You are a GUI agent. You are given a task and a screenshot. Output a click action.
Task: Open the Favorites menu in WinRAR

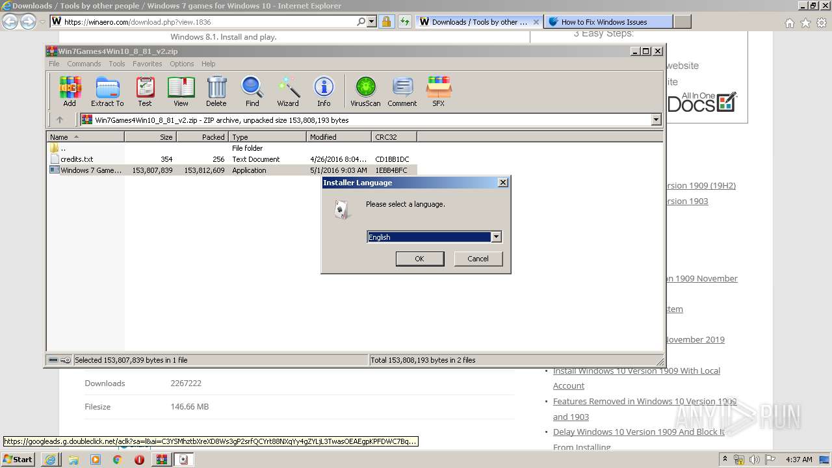(x=148, y=64)
